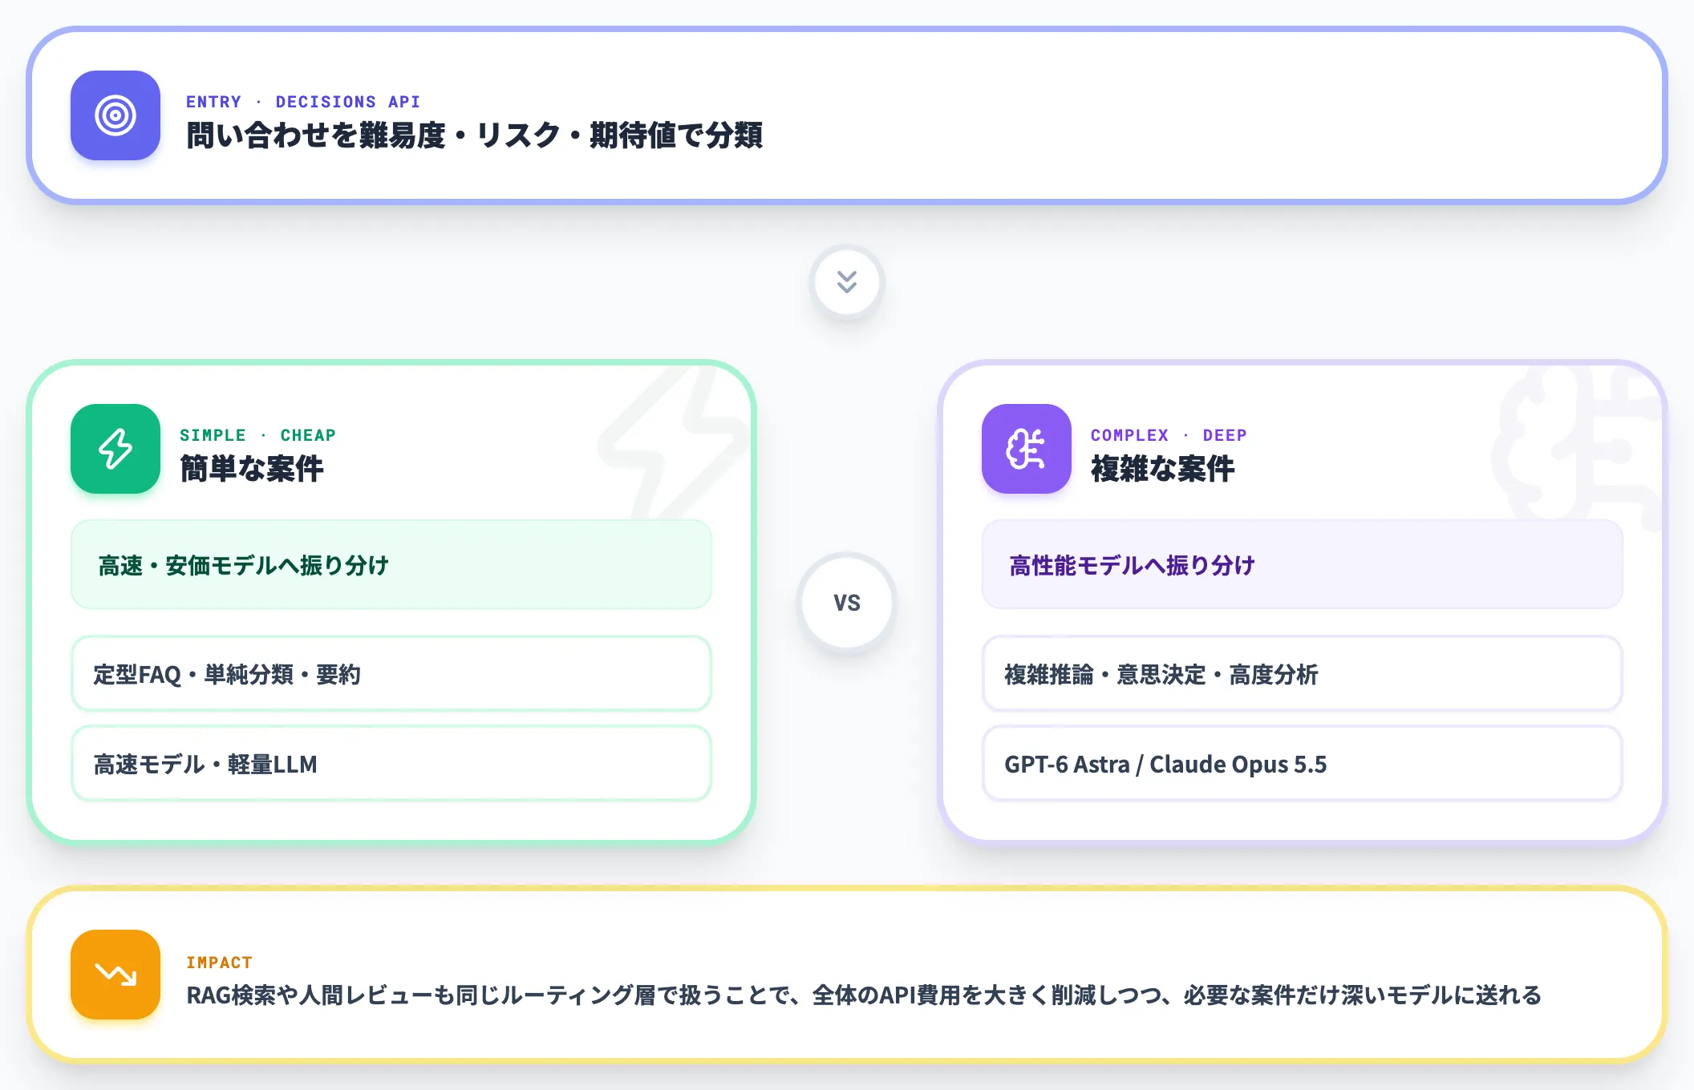Click the COMPLEX · DEEP label
The height and width of the screenshot is (1090, 1694).
(x=1169, y=435)
